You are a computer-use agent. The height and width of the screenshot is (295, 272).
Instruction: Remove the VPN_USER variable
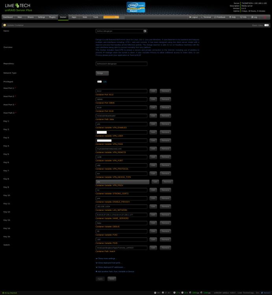(x=165, y=132)
